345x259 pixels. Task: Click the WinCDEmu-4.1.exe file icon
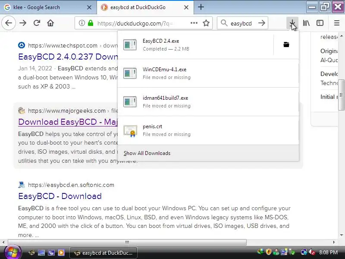pos(130,73)
